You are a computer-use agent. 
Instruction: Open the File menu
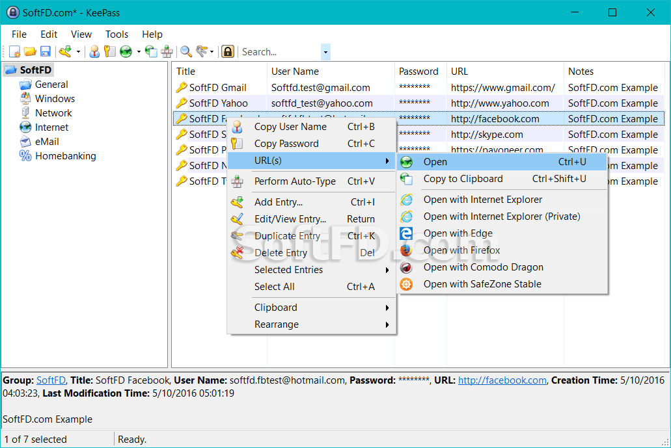20,34
